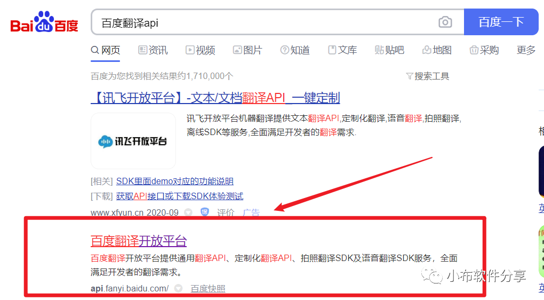Open the 百度快照 link

coord(208,289)
